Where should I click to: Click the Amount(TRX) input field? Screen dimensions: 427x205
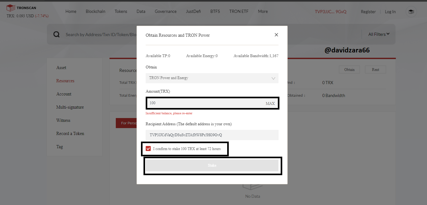pyautogui.click(x=212, y=103)
